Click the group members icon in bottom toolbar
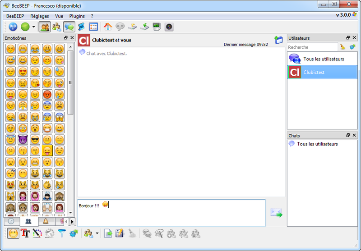361x251 pixels. 88,233
